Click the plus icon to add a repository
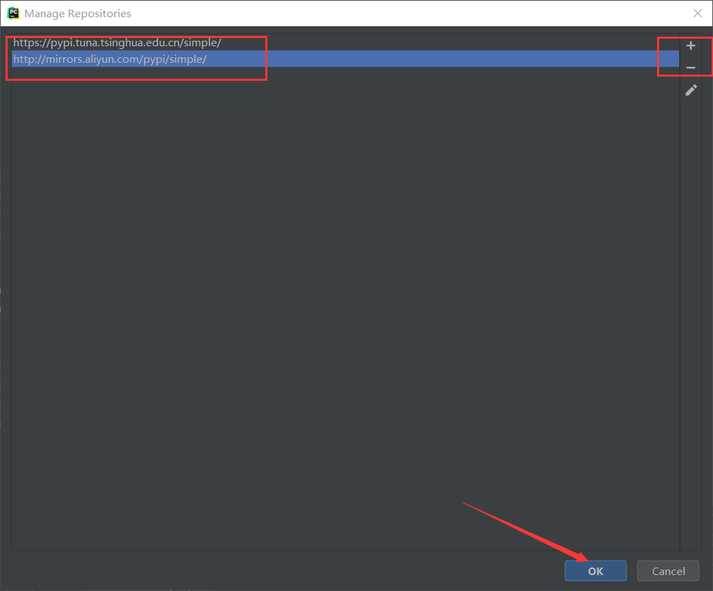 pos(690,45)
